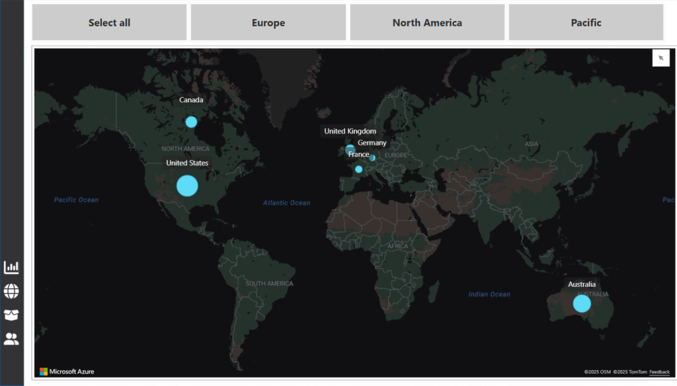677x386 pixels.
Task: Select the United Kingdom bubble
Action: point(350,149)
